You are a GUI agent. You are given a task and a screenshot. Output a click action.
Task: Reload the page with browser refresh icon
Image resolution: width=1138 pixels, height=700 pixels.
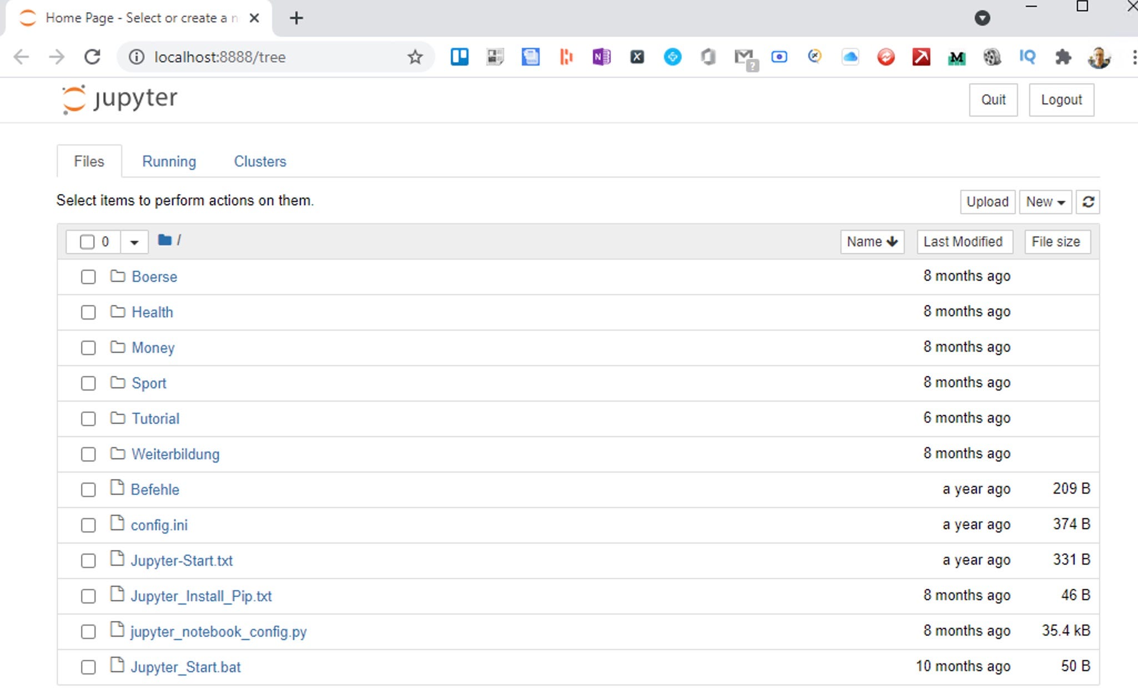(x=92, y=57)
